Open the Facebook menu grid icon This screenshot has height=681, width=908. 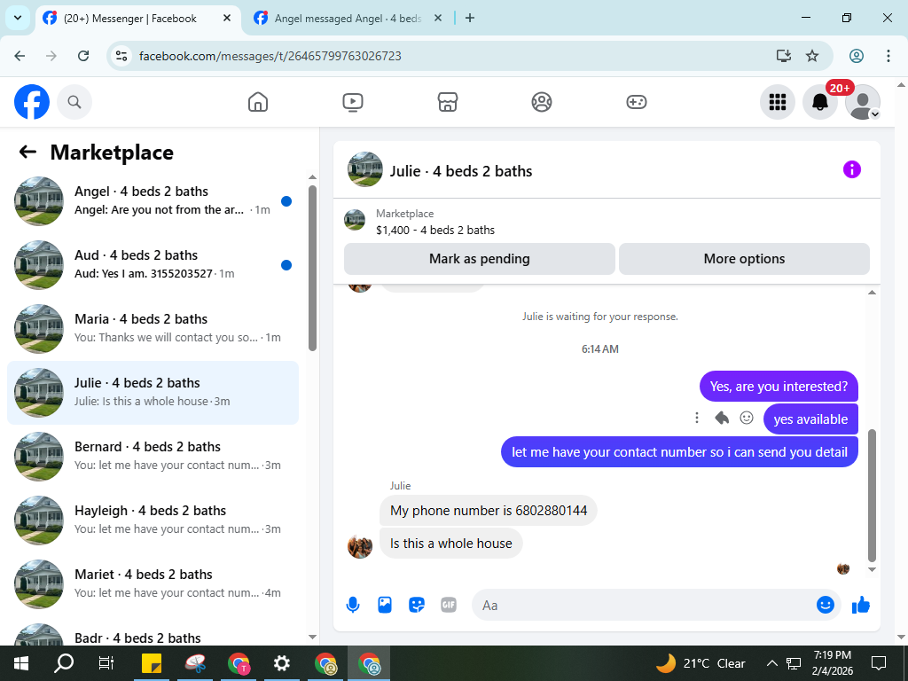point(777,102)
